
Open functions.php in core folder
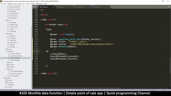click(14, 27)
